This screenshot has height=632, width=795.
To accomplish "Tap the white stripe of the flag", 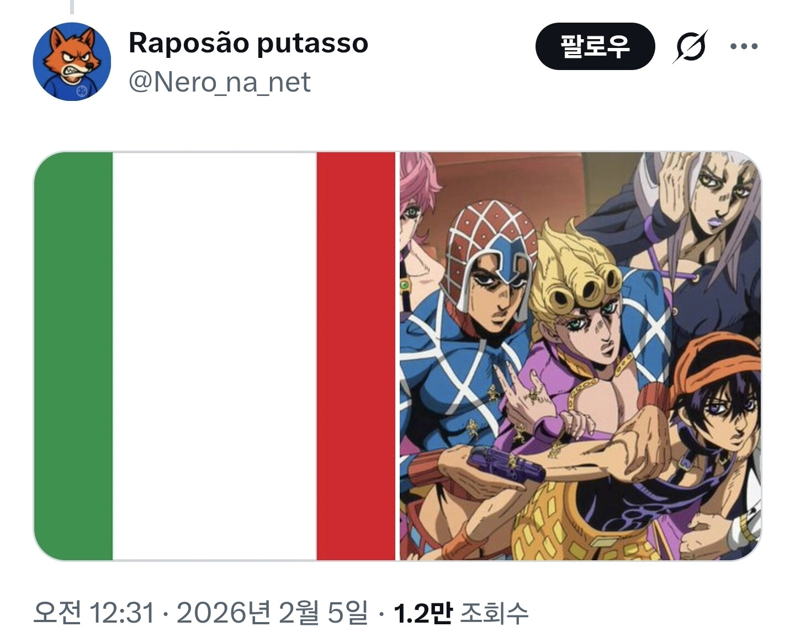I will [215, 356].
